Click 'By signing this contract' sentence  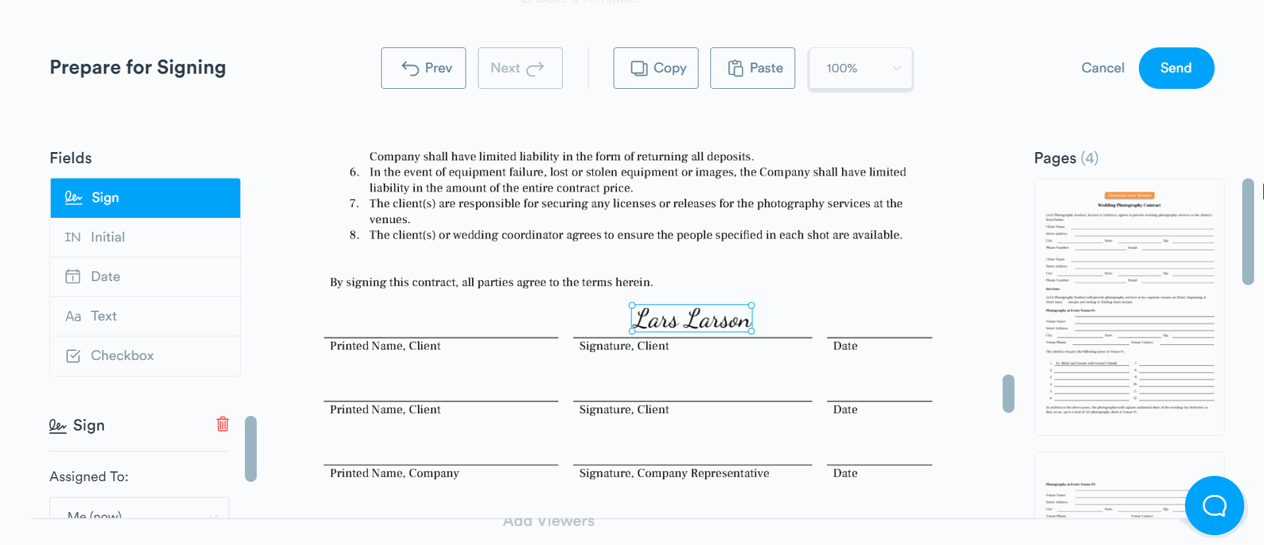(x=491, y=282)
